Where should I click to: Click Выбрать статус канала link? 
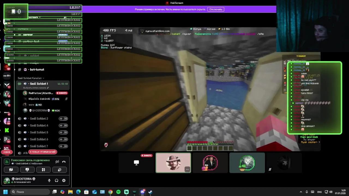36,88
